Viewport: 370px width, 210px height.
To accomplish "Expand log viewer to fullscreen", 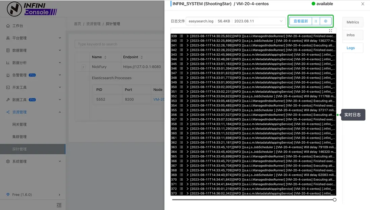I will (331, 31).
